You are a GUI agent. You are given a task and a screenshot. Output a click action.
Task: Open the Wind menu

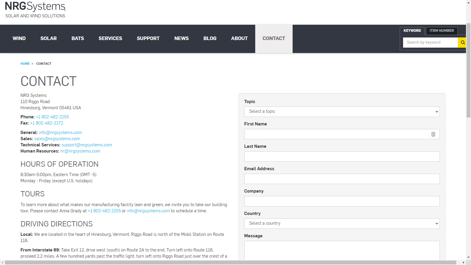(19, 39)
